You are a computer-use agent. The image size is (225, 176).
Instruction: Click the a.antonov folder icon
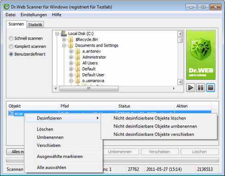click(x=77, y=51)
